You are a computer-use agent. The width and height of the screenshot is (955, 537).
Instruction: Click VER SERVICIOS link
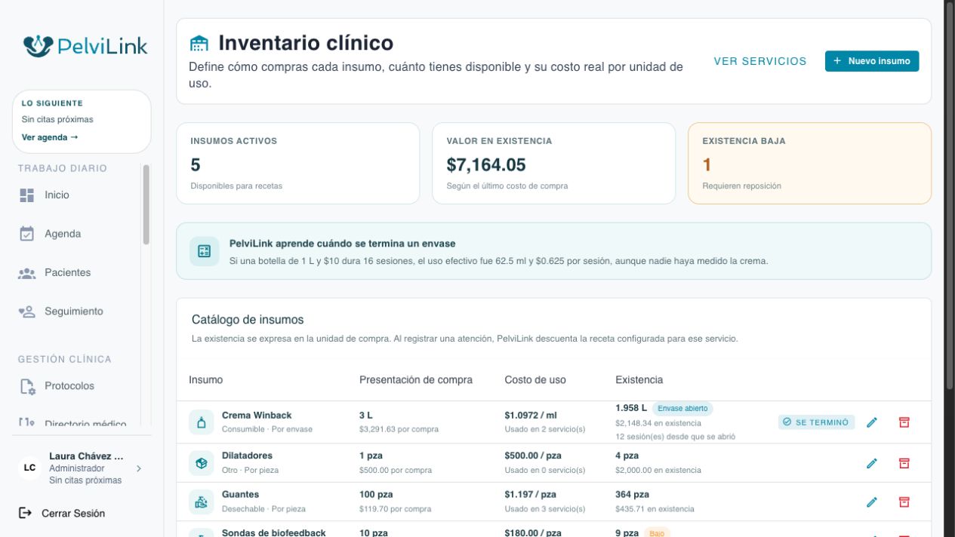coord(760,61)
